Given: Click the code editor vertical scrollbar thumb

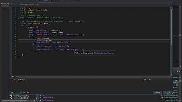Looking at the screenshot, I should tap(171, 27).
